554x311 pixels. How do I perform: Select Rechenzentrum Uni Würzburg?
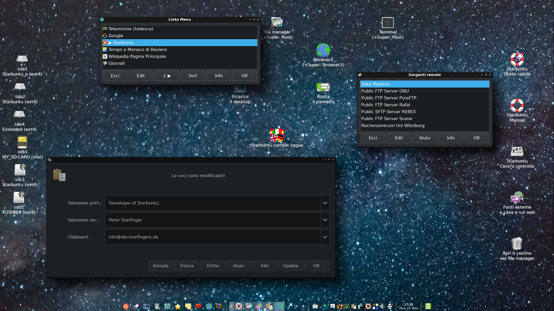pyautogui.click(x=425, y=126)
